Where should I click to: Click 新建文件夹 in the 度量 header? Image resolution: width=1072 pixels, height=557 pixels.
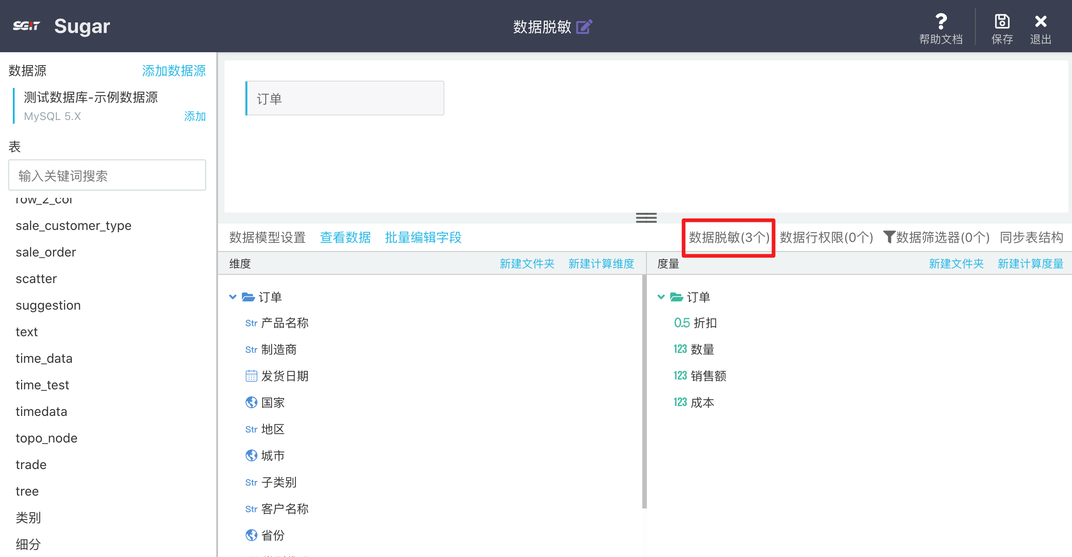point(956,264)
